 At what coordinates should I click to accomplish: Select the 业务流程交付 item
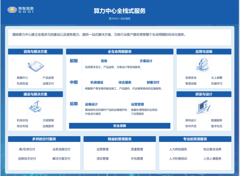coord(61,149)
